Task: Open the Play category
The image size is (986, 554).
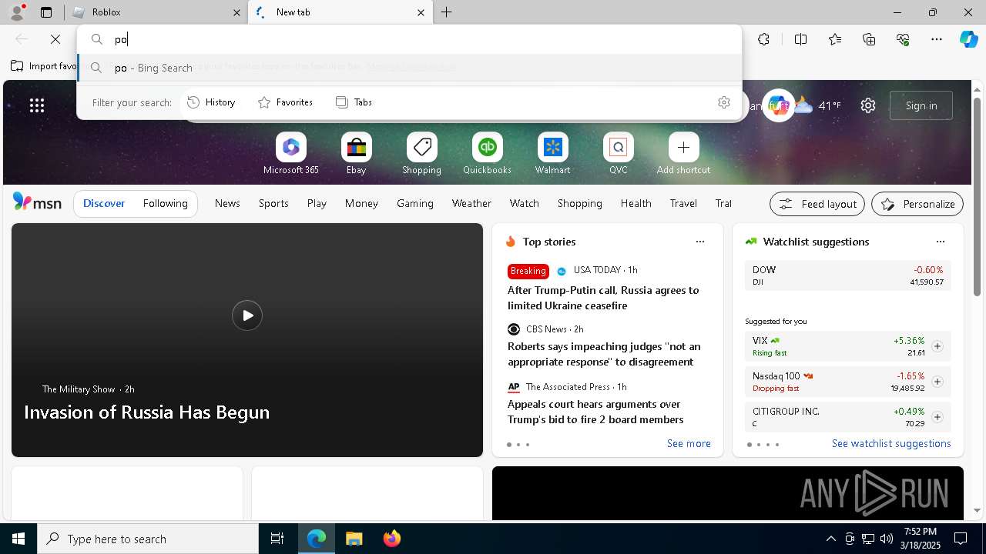Action: pos(317,203)
